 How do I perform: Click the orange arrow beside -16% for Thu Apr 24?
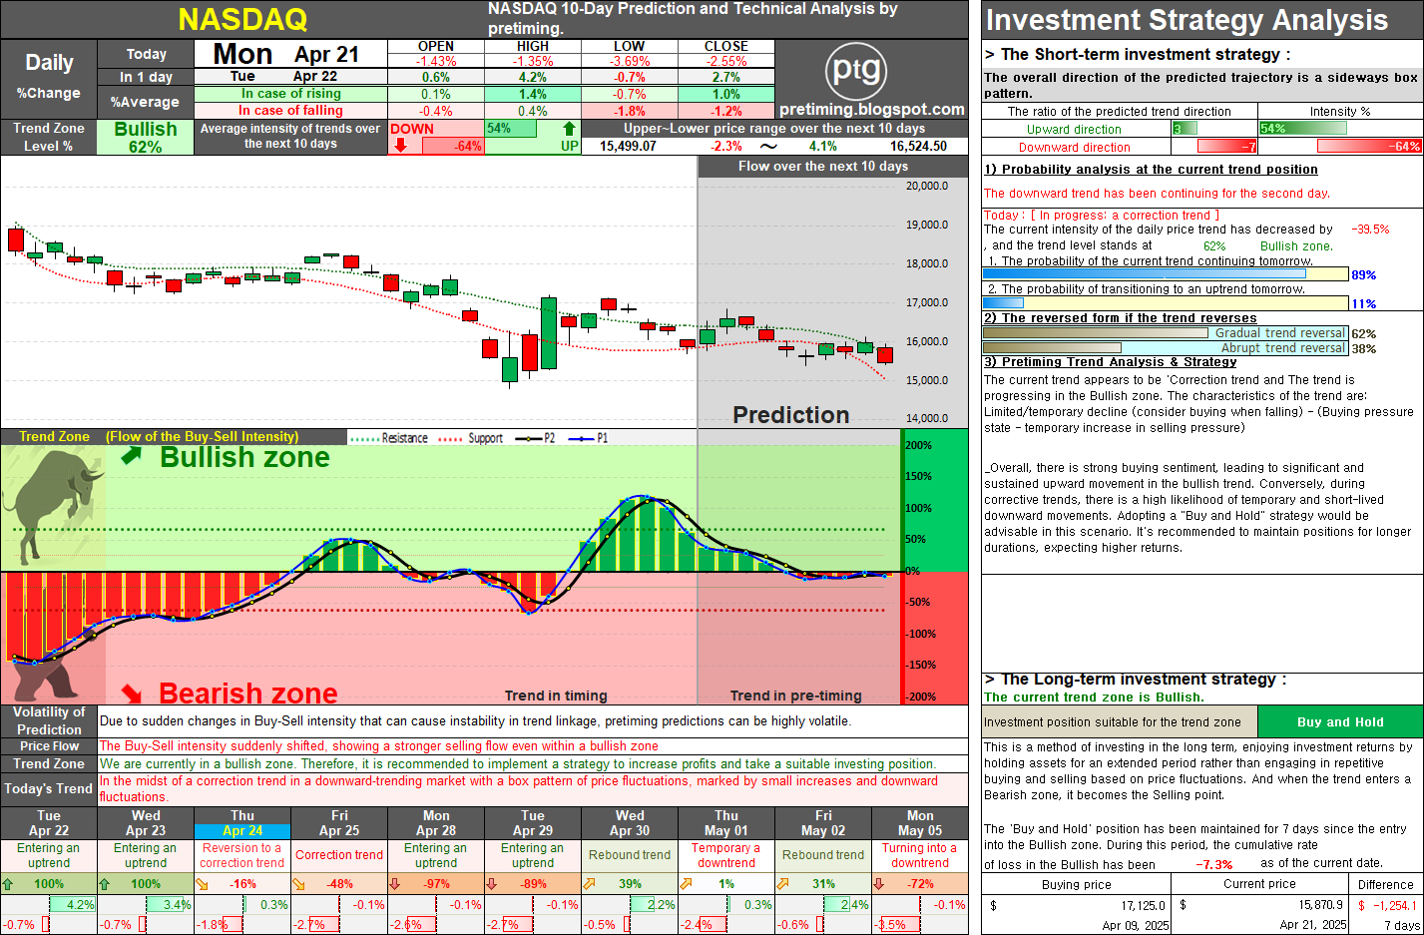pyautogui.click(x=202, y=884)
